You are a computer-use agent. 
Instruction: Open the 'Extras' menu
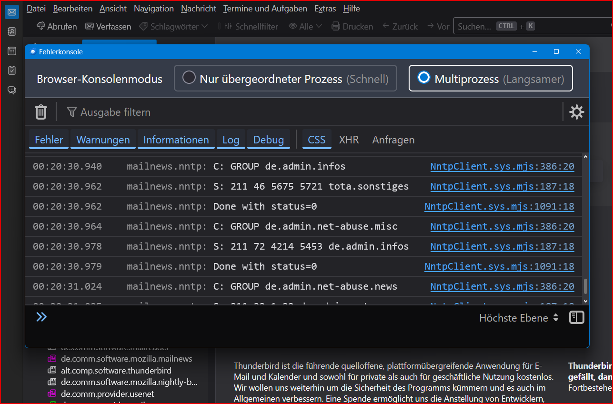point(325,9)
